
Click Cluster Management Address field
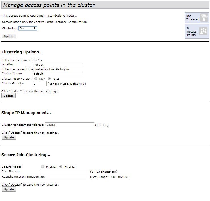70,125
